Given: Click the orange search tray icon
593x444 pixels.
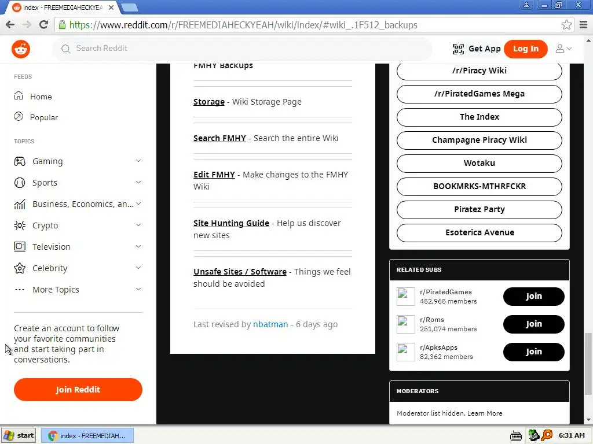Looking at the screenshot, I should click(x=547, y=435).
